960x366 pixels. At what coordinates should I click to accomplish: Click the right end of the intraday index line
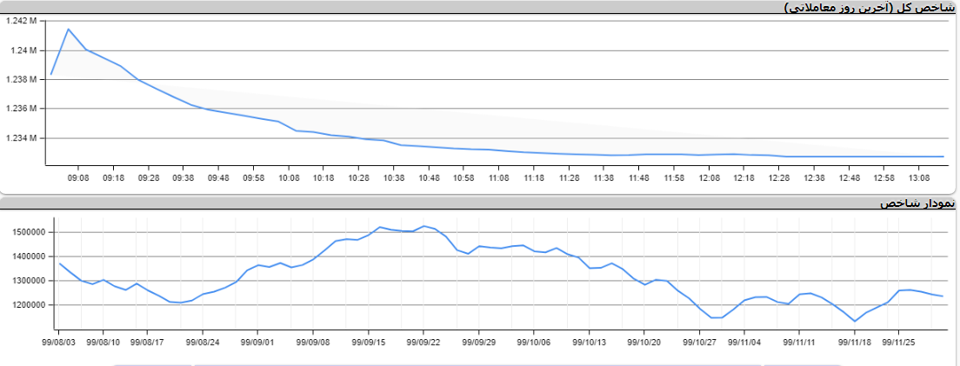click(943, 156)
